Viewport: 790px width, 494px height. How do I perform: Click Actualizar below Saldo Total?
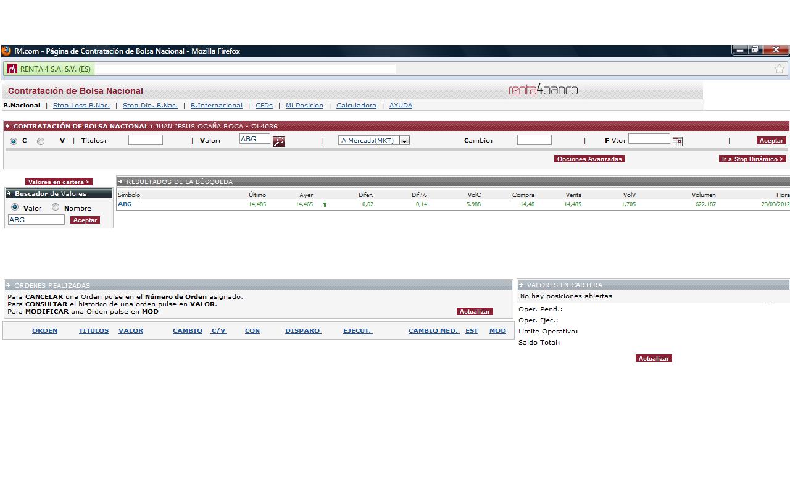[654, 359]
